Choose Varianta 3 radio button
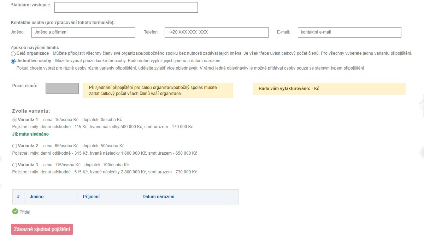 pyautogui.click(x=14, y=165)
